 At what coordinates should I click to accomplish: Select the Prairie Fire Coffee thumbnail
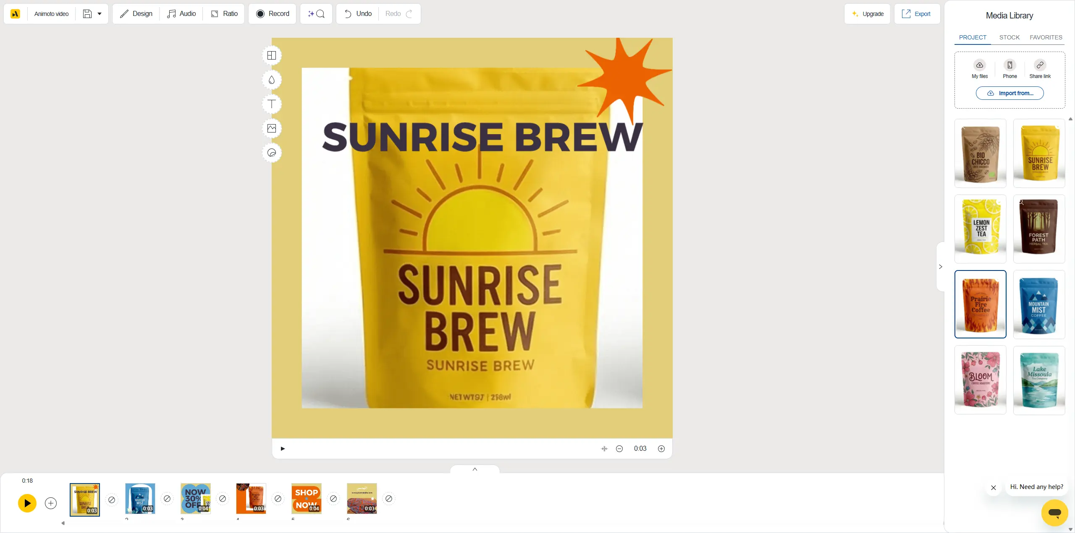click(981, 304)
